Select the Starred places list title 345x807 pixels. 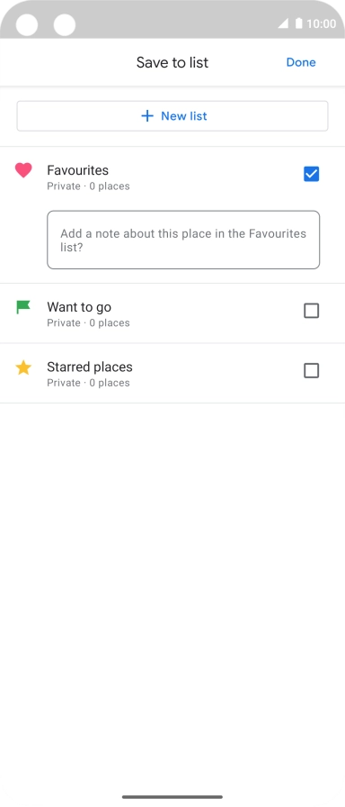[90, 367]
